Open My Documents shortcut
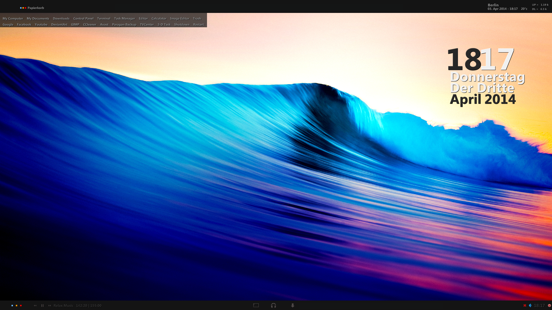The width and height of the screenshot is (552, 310). tap(38, 18)
